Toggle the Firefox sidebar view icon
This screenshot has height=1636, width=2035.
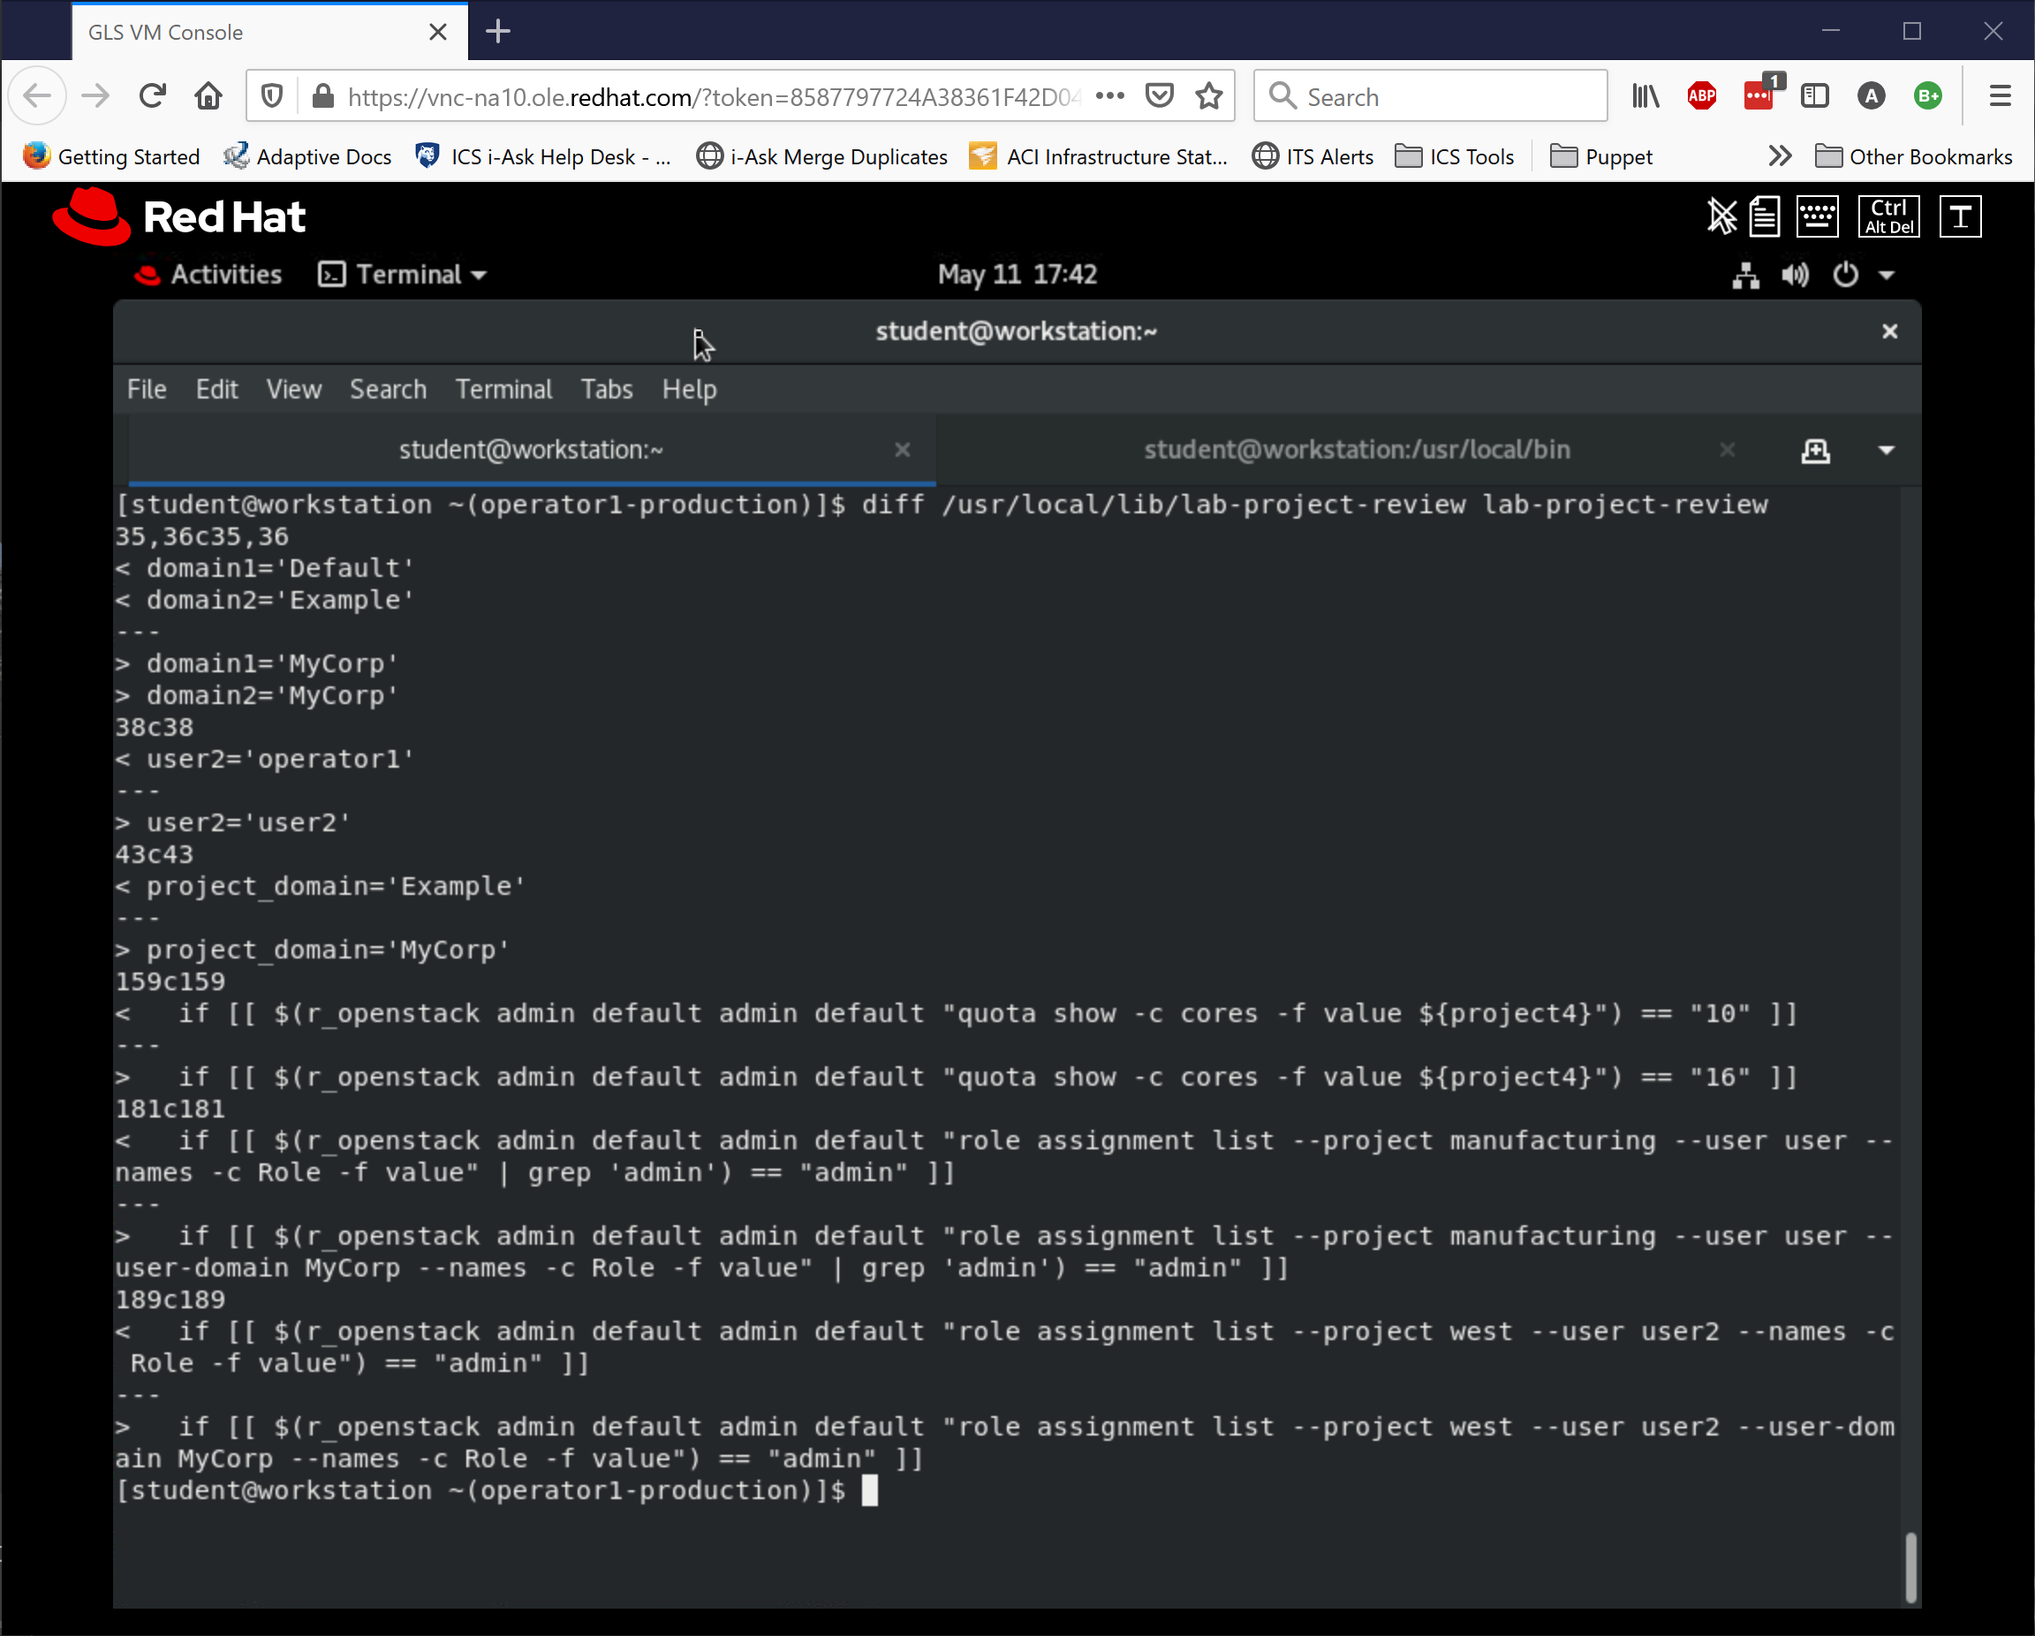pos(1814,95)
